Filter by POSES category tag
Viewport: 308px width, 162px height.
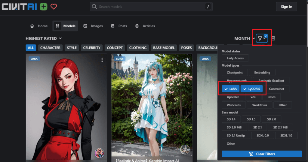point(186,48)
